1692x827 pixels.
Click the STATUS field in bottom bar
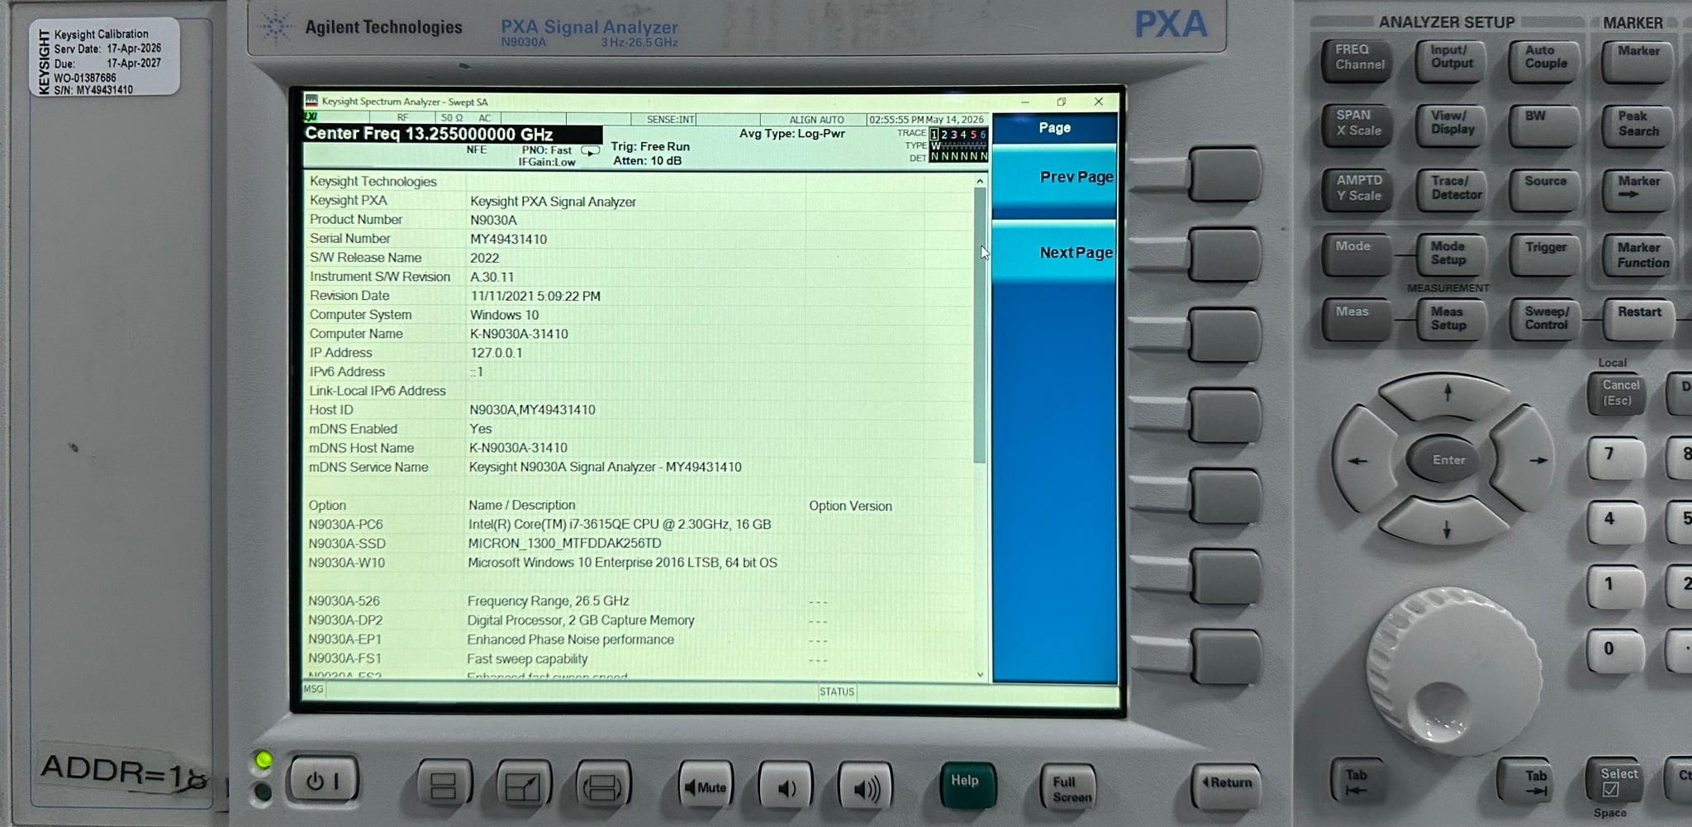[x=837, y=692]
